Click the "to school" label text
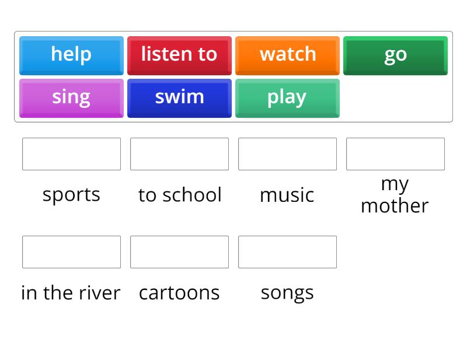Screen dimensions: 467x350 pos(180,194)
